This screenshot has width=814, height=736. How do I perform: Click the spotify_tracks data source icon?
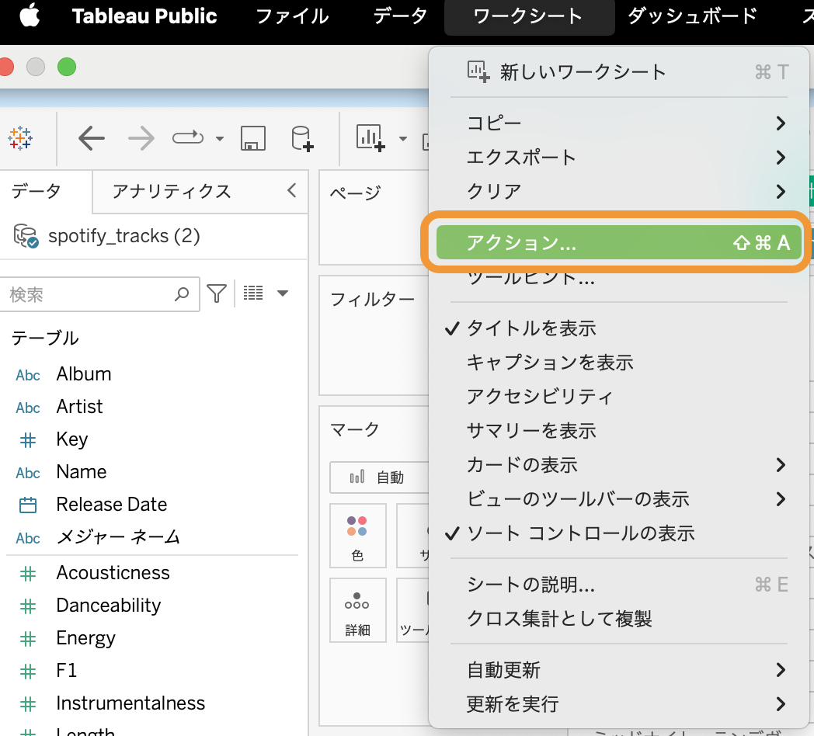point(26,236)
